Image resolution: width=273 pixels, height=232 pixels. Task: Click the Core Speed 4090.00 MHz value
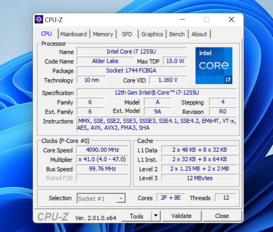tap(102, 150)
